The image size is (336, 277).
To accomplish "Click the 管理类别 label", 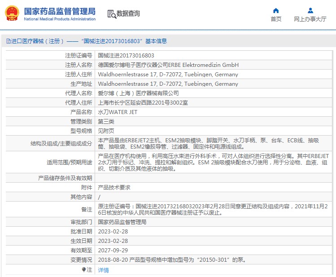I will coord(81,122).
